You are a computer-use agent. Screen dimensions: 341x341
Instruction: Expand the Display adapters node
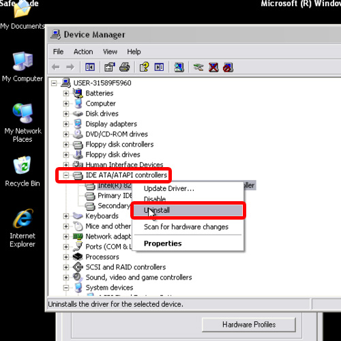(66, 124)
